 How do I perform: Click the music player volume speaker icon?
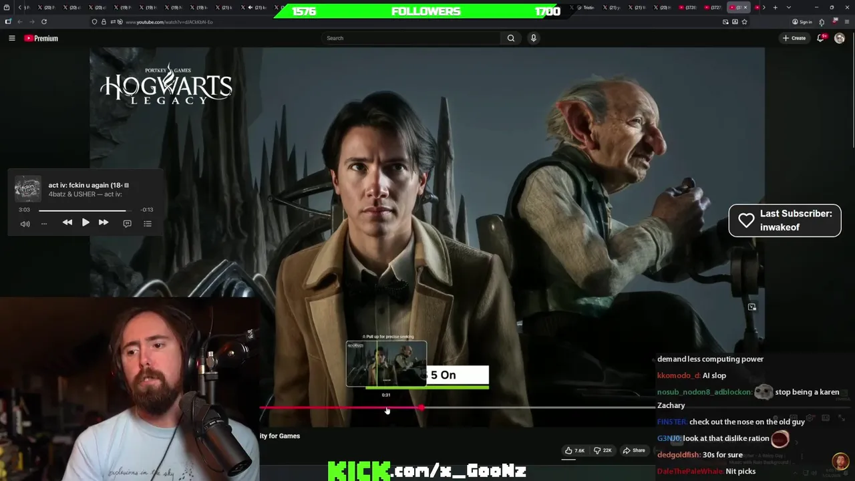pos(25,224)
